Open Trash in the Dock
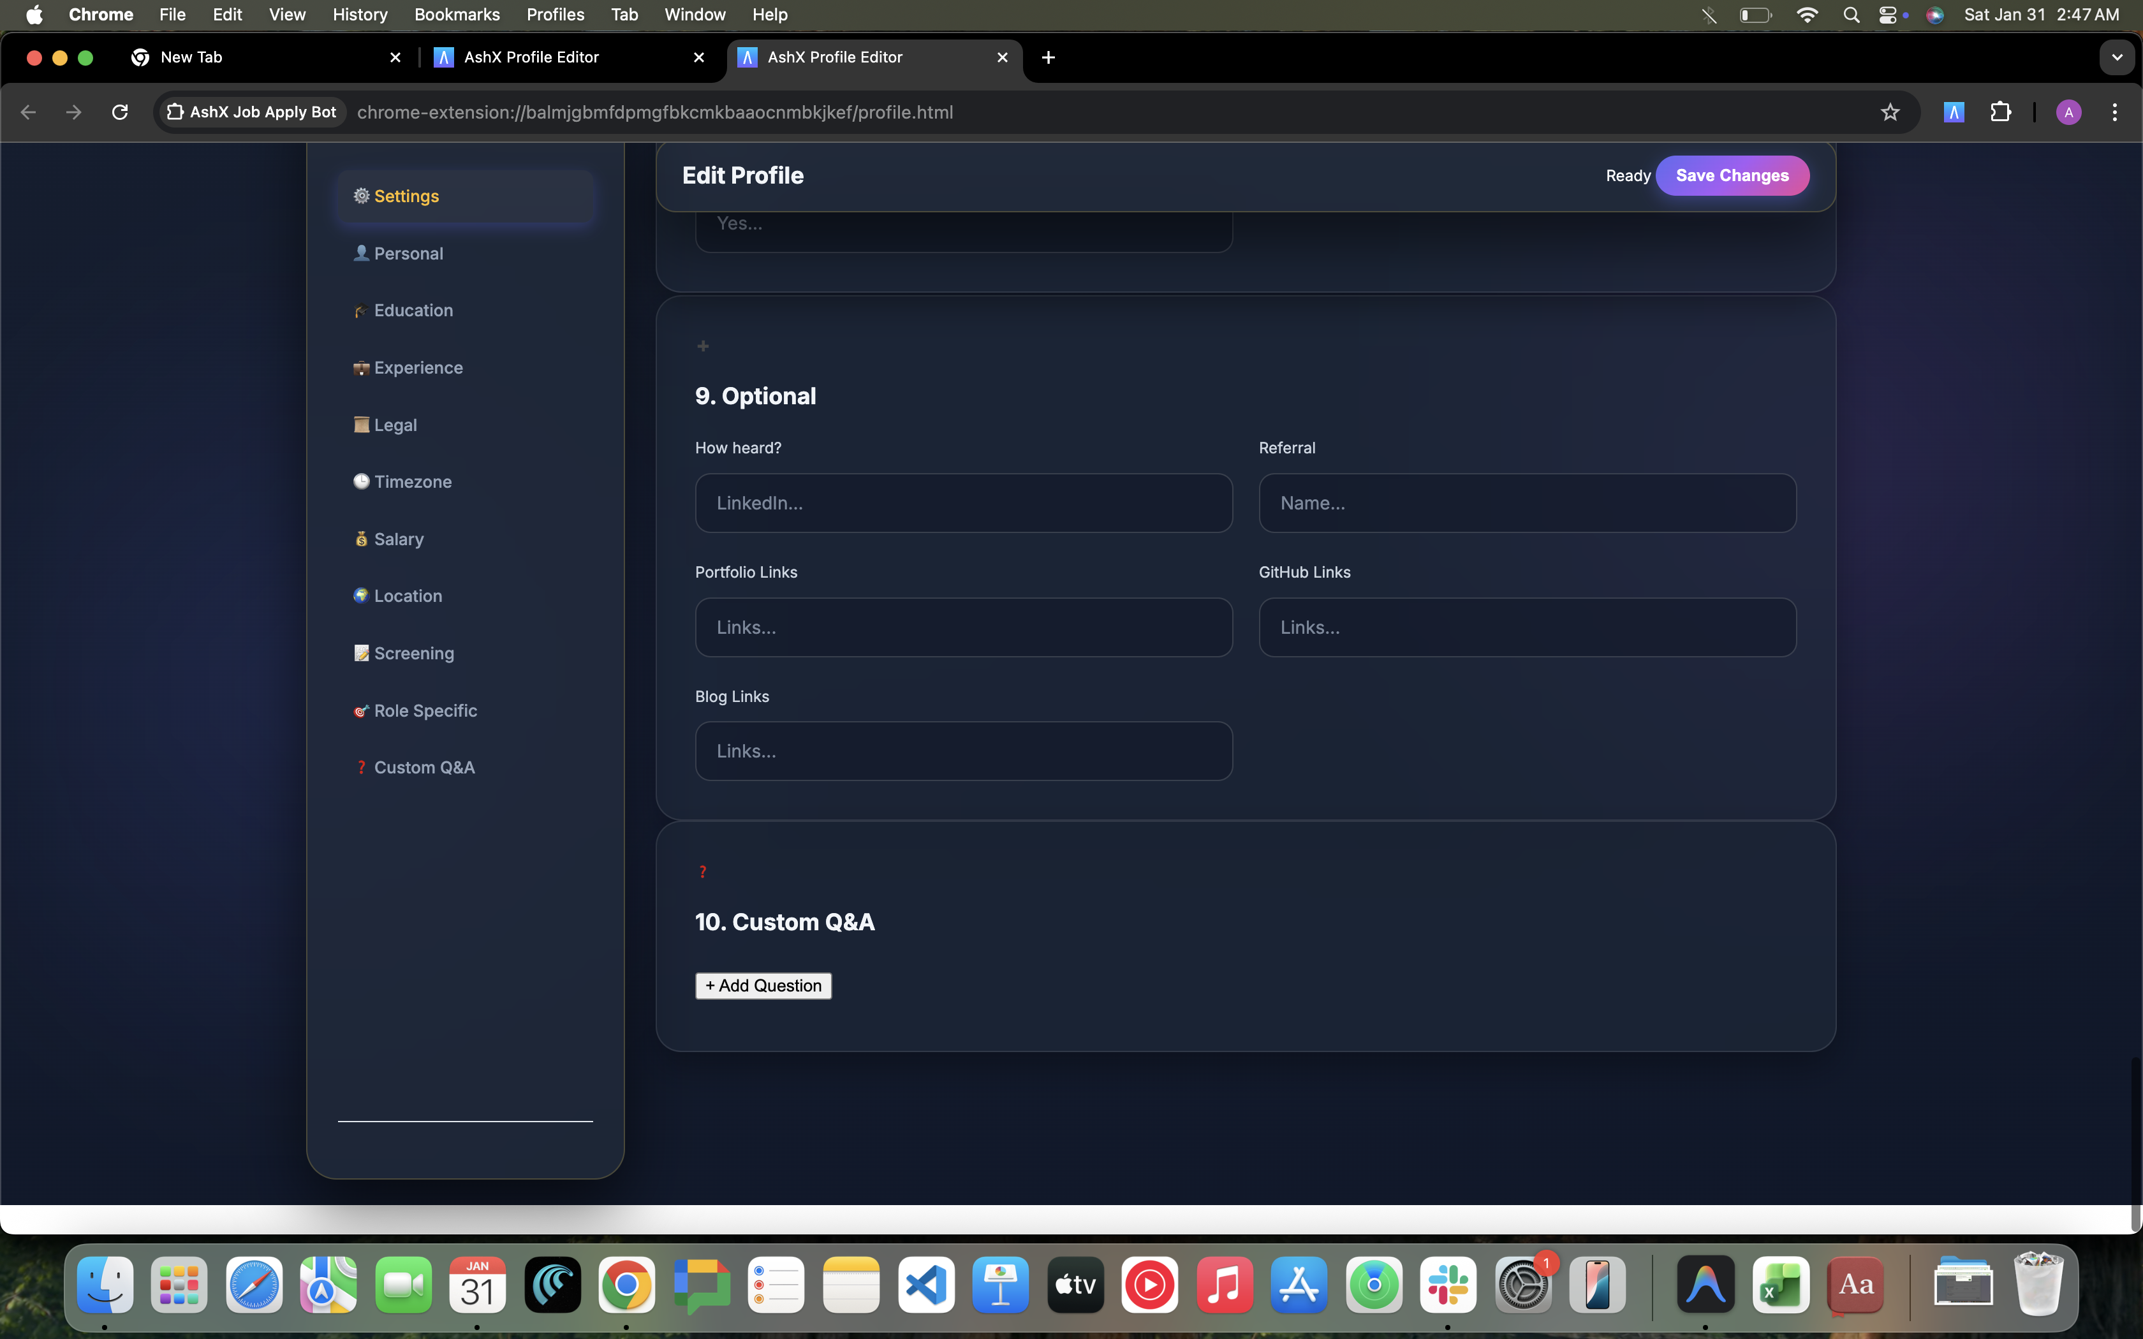2143x1339 pixels. pos(2038,1285)
